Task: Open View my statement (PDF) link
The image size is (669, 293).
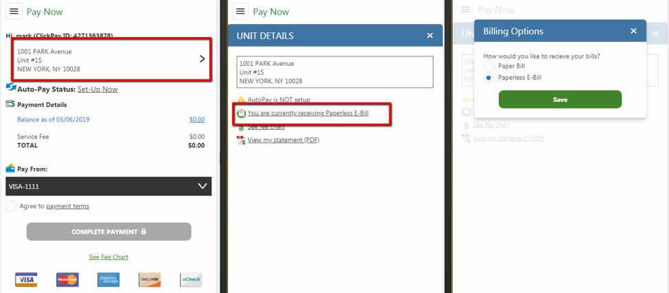Action: tap(283, 140)
